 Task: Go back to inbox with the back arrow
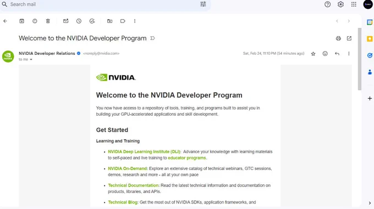[x=5, y=21]
